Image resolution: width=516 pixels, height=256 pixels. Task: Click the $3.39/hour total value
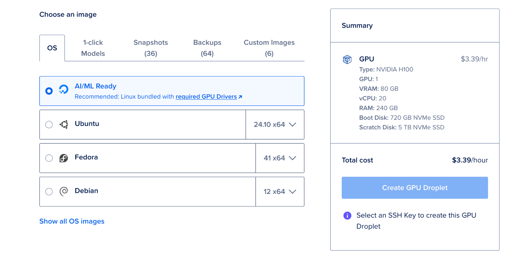point(470,160)
